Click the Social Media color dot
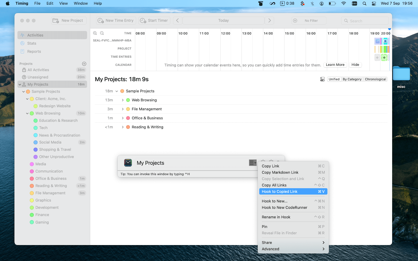This screenshot has width=418, height=261. [36, 142]
